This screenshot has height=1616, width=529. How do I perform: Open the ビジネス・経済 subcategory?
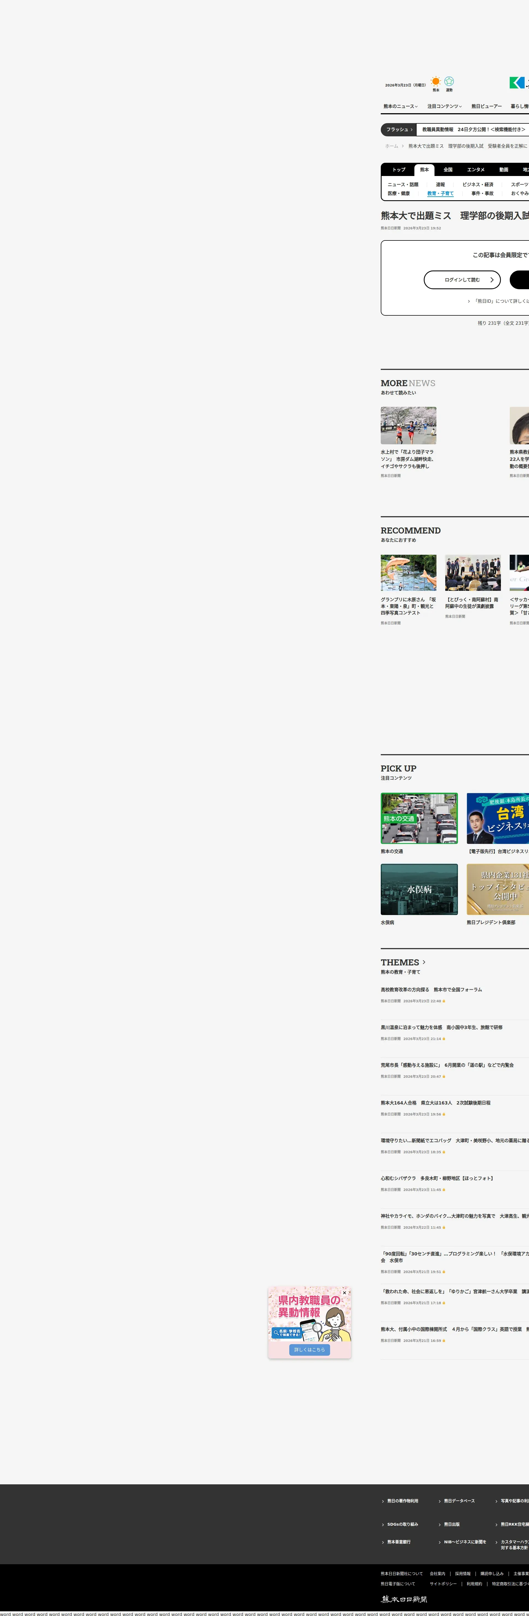click(x=477, y=185)
